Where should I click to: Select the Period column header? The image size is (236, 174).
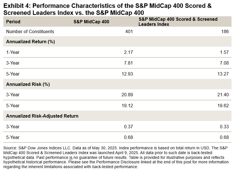coord(13,22)
